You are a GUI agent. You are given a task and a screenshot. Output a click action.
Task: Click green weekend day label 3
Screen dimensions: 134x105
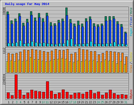tap(16, 102)
